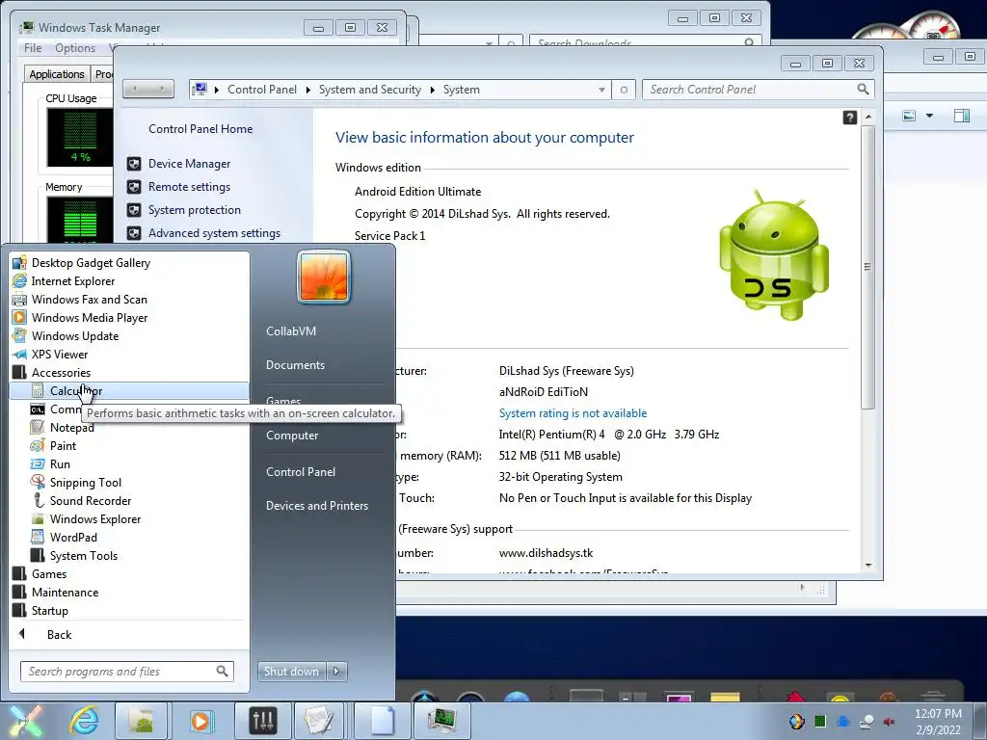This screenshot has width=987, height=740.
Task: Launch Internet Explorer from Start menu list
Action: pos(73,281)
